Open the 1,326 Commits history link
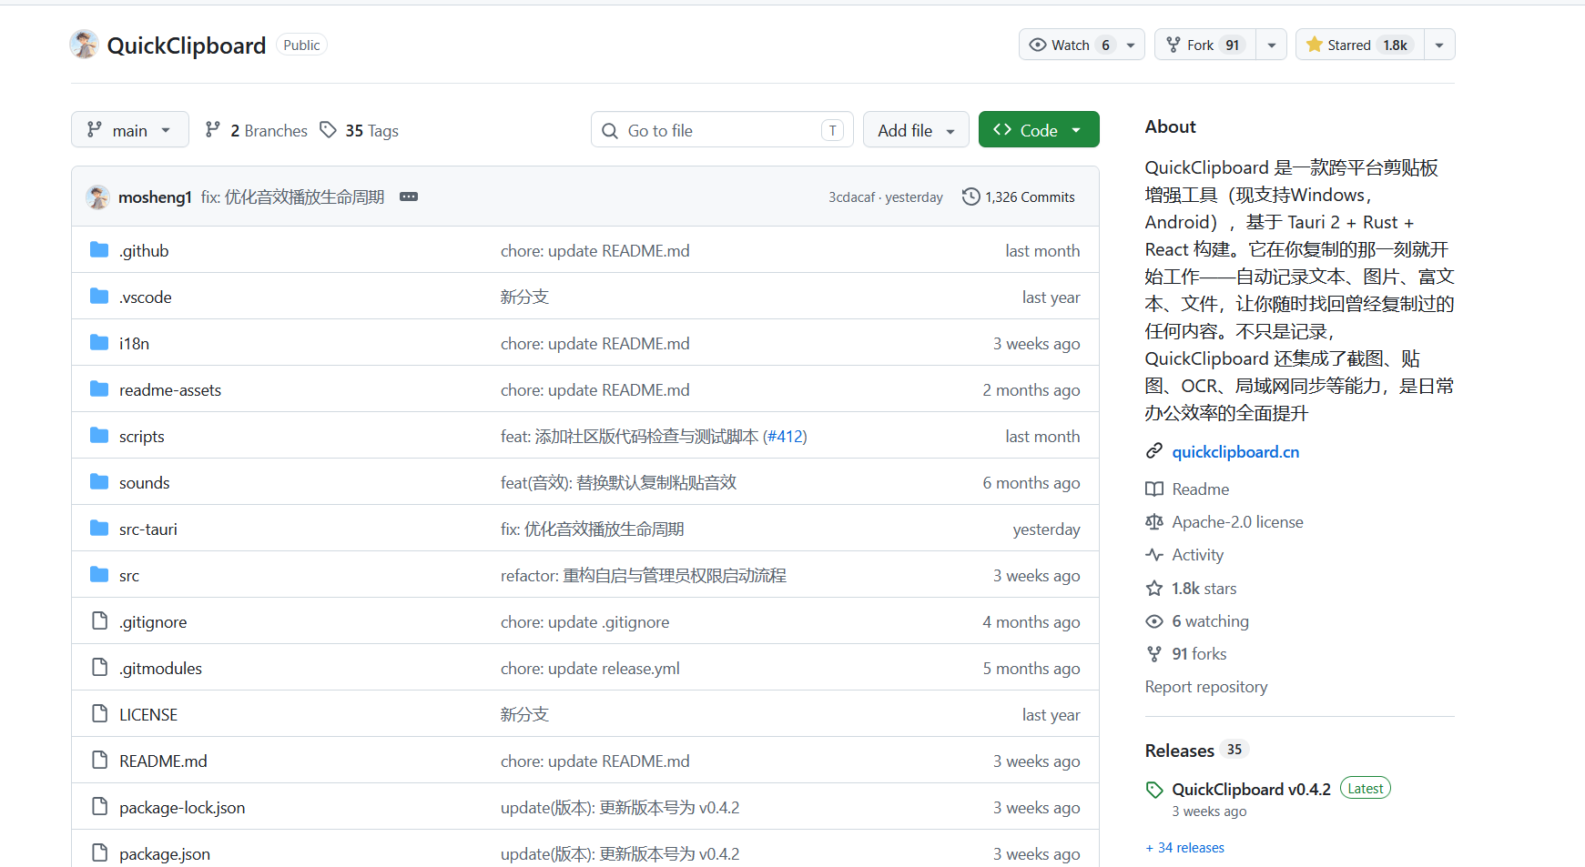The width and height of the screenshot is (1585, 867). click(x=1019, y=197)
